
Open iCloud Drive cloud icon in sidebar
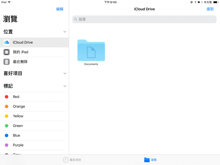tap(6, 42)
